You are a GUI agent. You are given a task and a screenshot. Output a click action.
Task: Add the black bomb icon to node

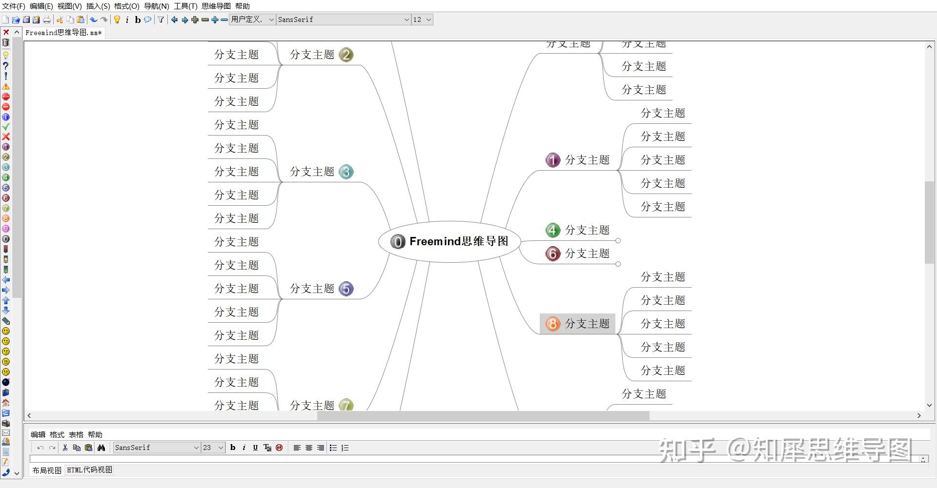[6, 382]
